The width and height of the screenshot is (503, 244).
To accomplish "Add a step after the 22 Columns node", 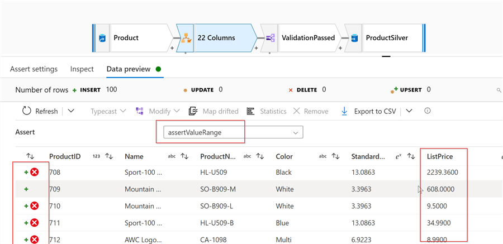I will [257, 49].
